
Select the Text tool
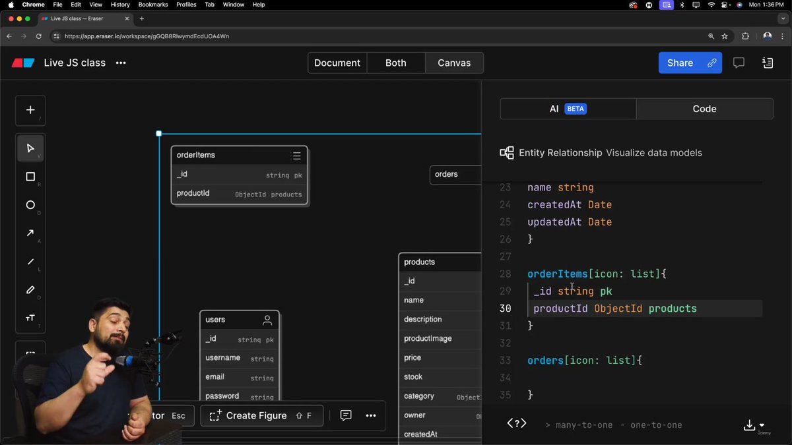tap(30, 318)
